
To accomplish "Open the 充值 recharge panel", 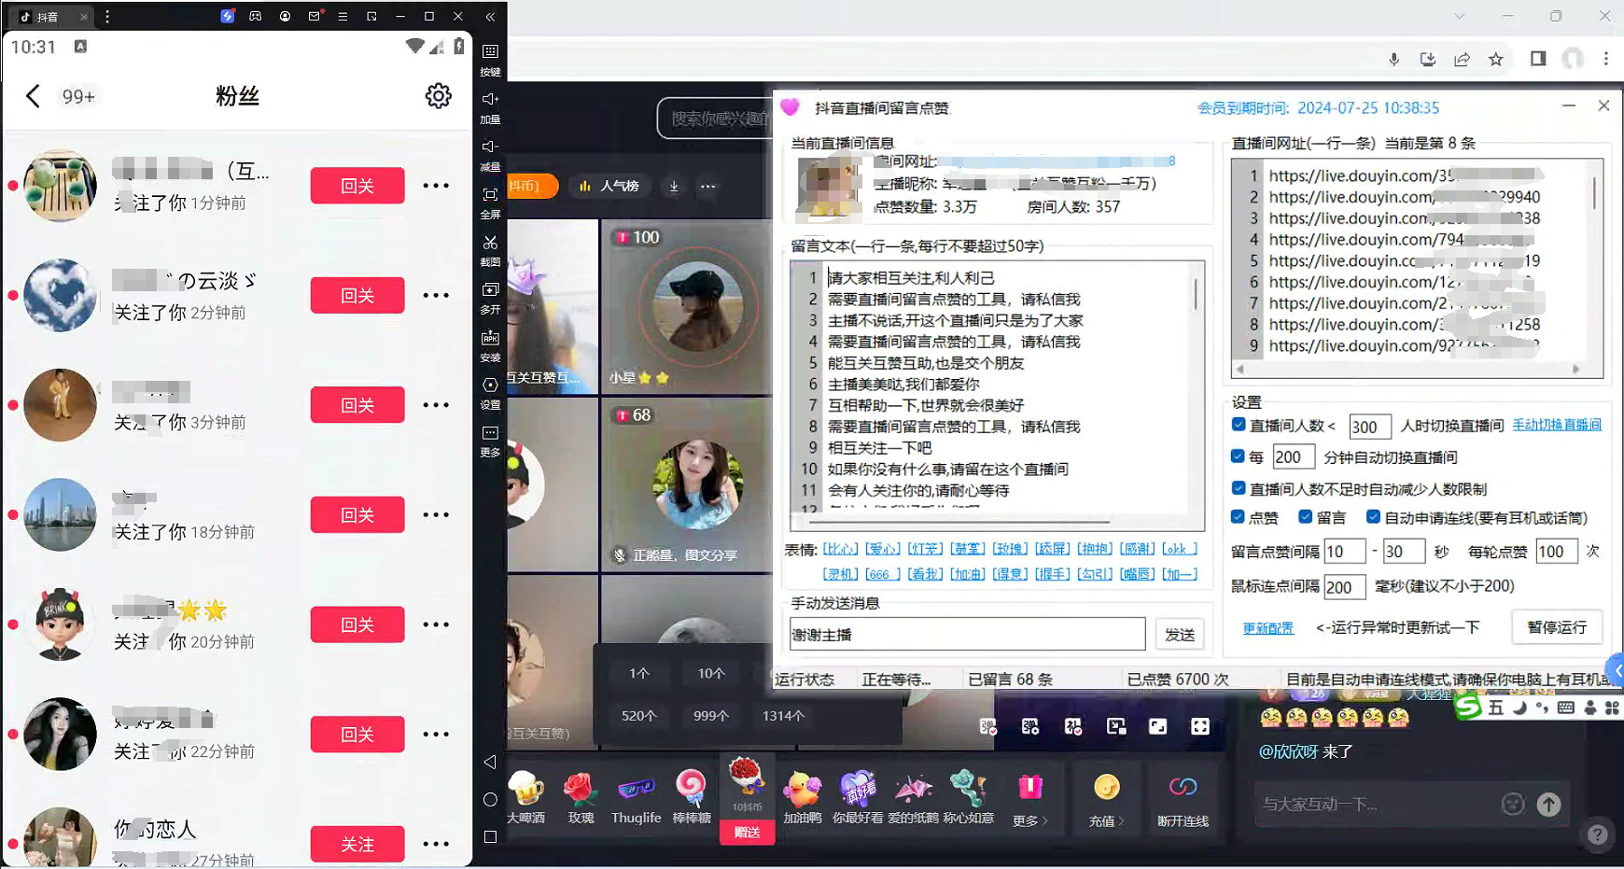I will [1106, 798].
